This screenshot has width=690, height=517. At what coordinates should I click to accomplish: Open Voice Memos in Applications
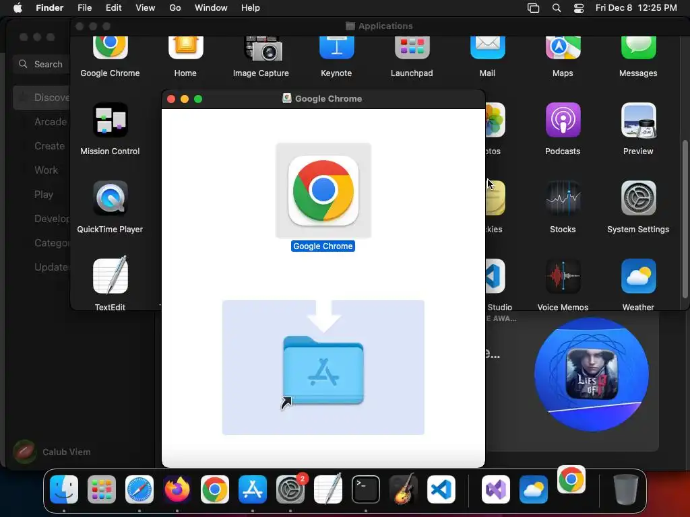coord(563,276)
